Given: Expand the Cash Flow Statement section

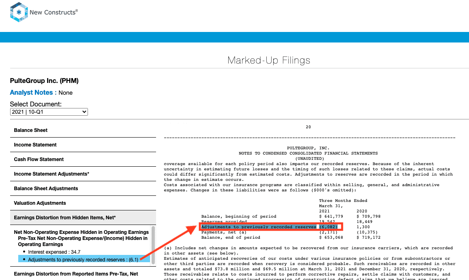Looking at the screenshot, I should point(83,159).
